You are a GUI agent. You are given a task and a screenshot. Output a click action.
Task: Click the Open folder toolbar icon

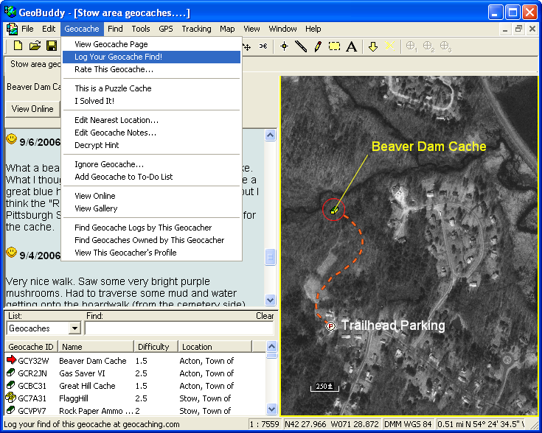pos(35,46)
